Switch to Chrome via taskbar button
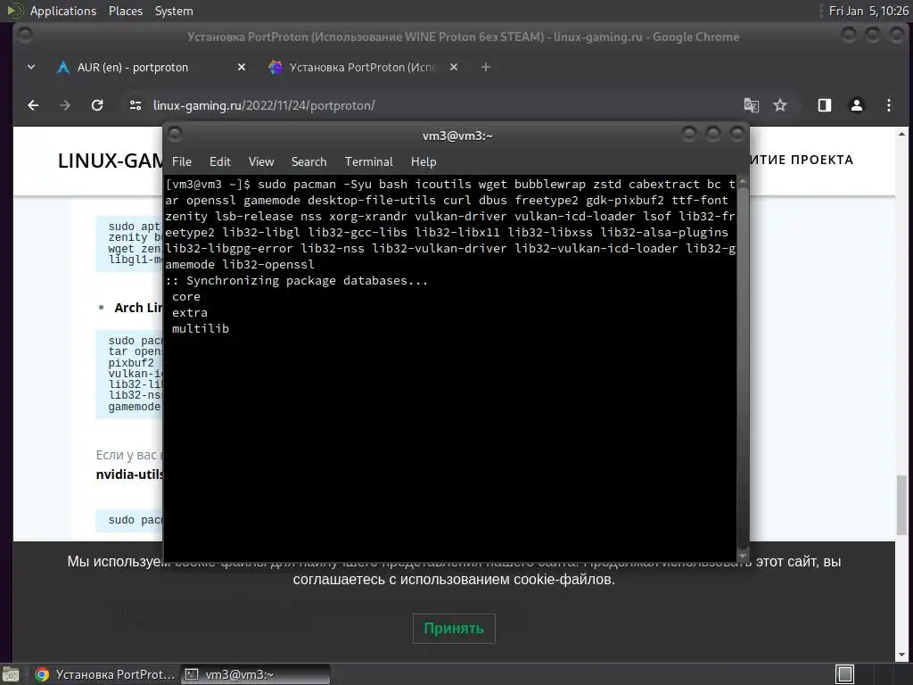Image resolution: width=913 pixels, height=685 pixels. (105, 674)
